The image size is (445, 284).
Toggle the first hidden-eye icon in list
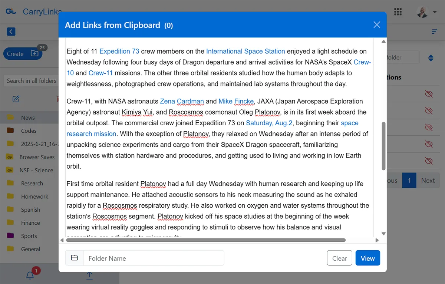pos(429,94)
